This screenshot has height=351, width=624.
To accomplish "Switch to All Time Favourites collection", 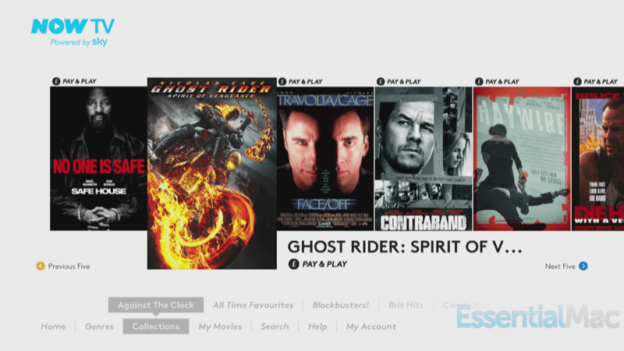I will tap(253, 305).
